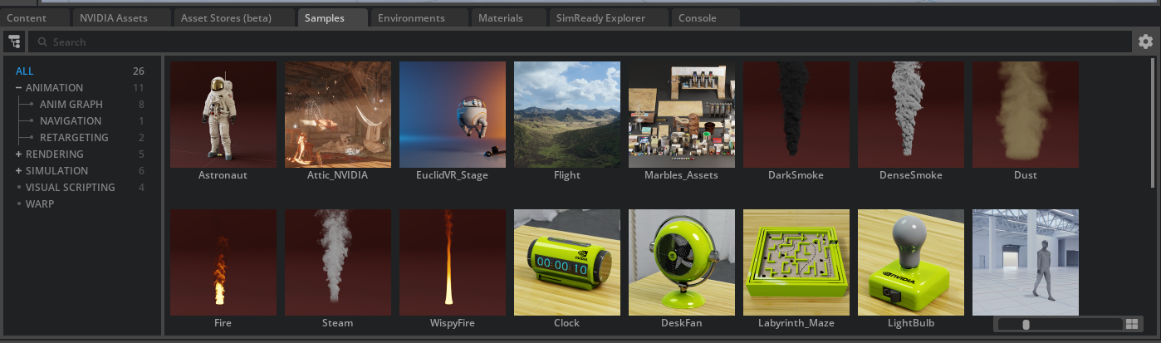Switch to grid view icon

click(1131, 324)
